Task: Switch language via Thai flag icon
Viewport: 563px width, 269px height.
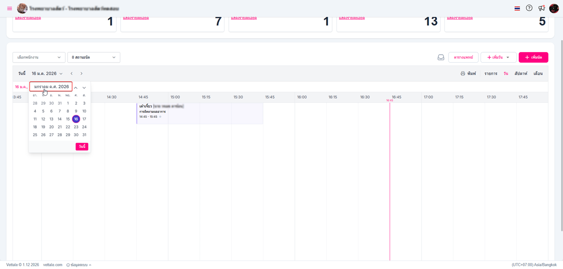Action: 517,8
